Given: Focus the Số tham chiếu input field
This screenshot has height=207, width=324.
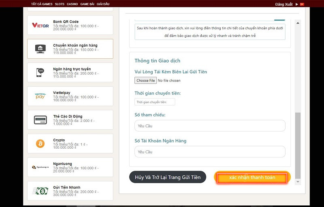Looking at the screenshot, I should tap(210, 126).
